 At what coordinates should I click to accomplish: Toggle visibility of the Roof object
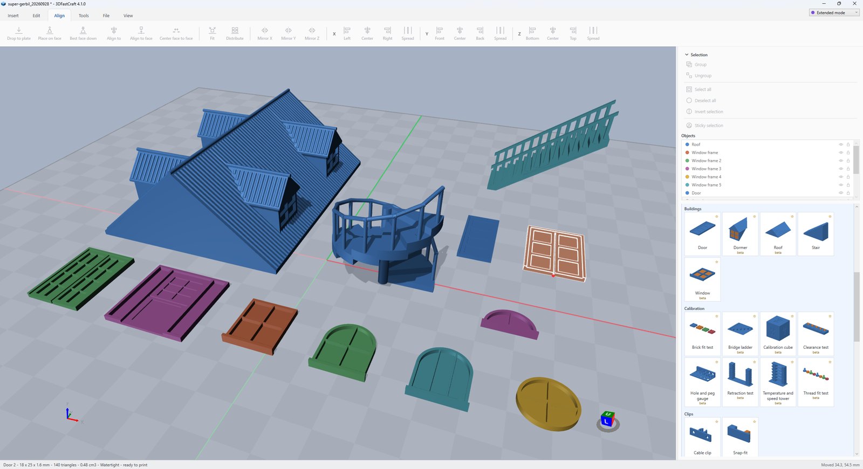[841, 144]
